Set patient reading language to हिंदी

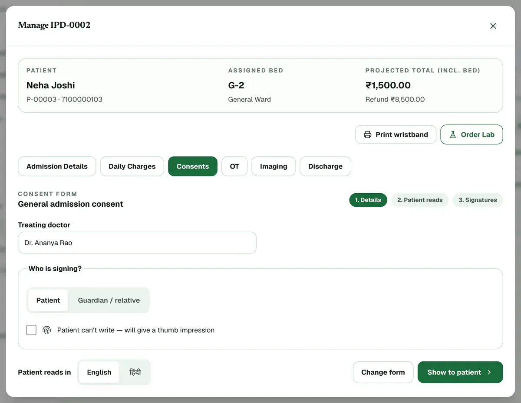135,372
